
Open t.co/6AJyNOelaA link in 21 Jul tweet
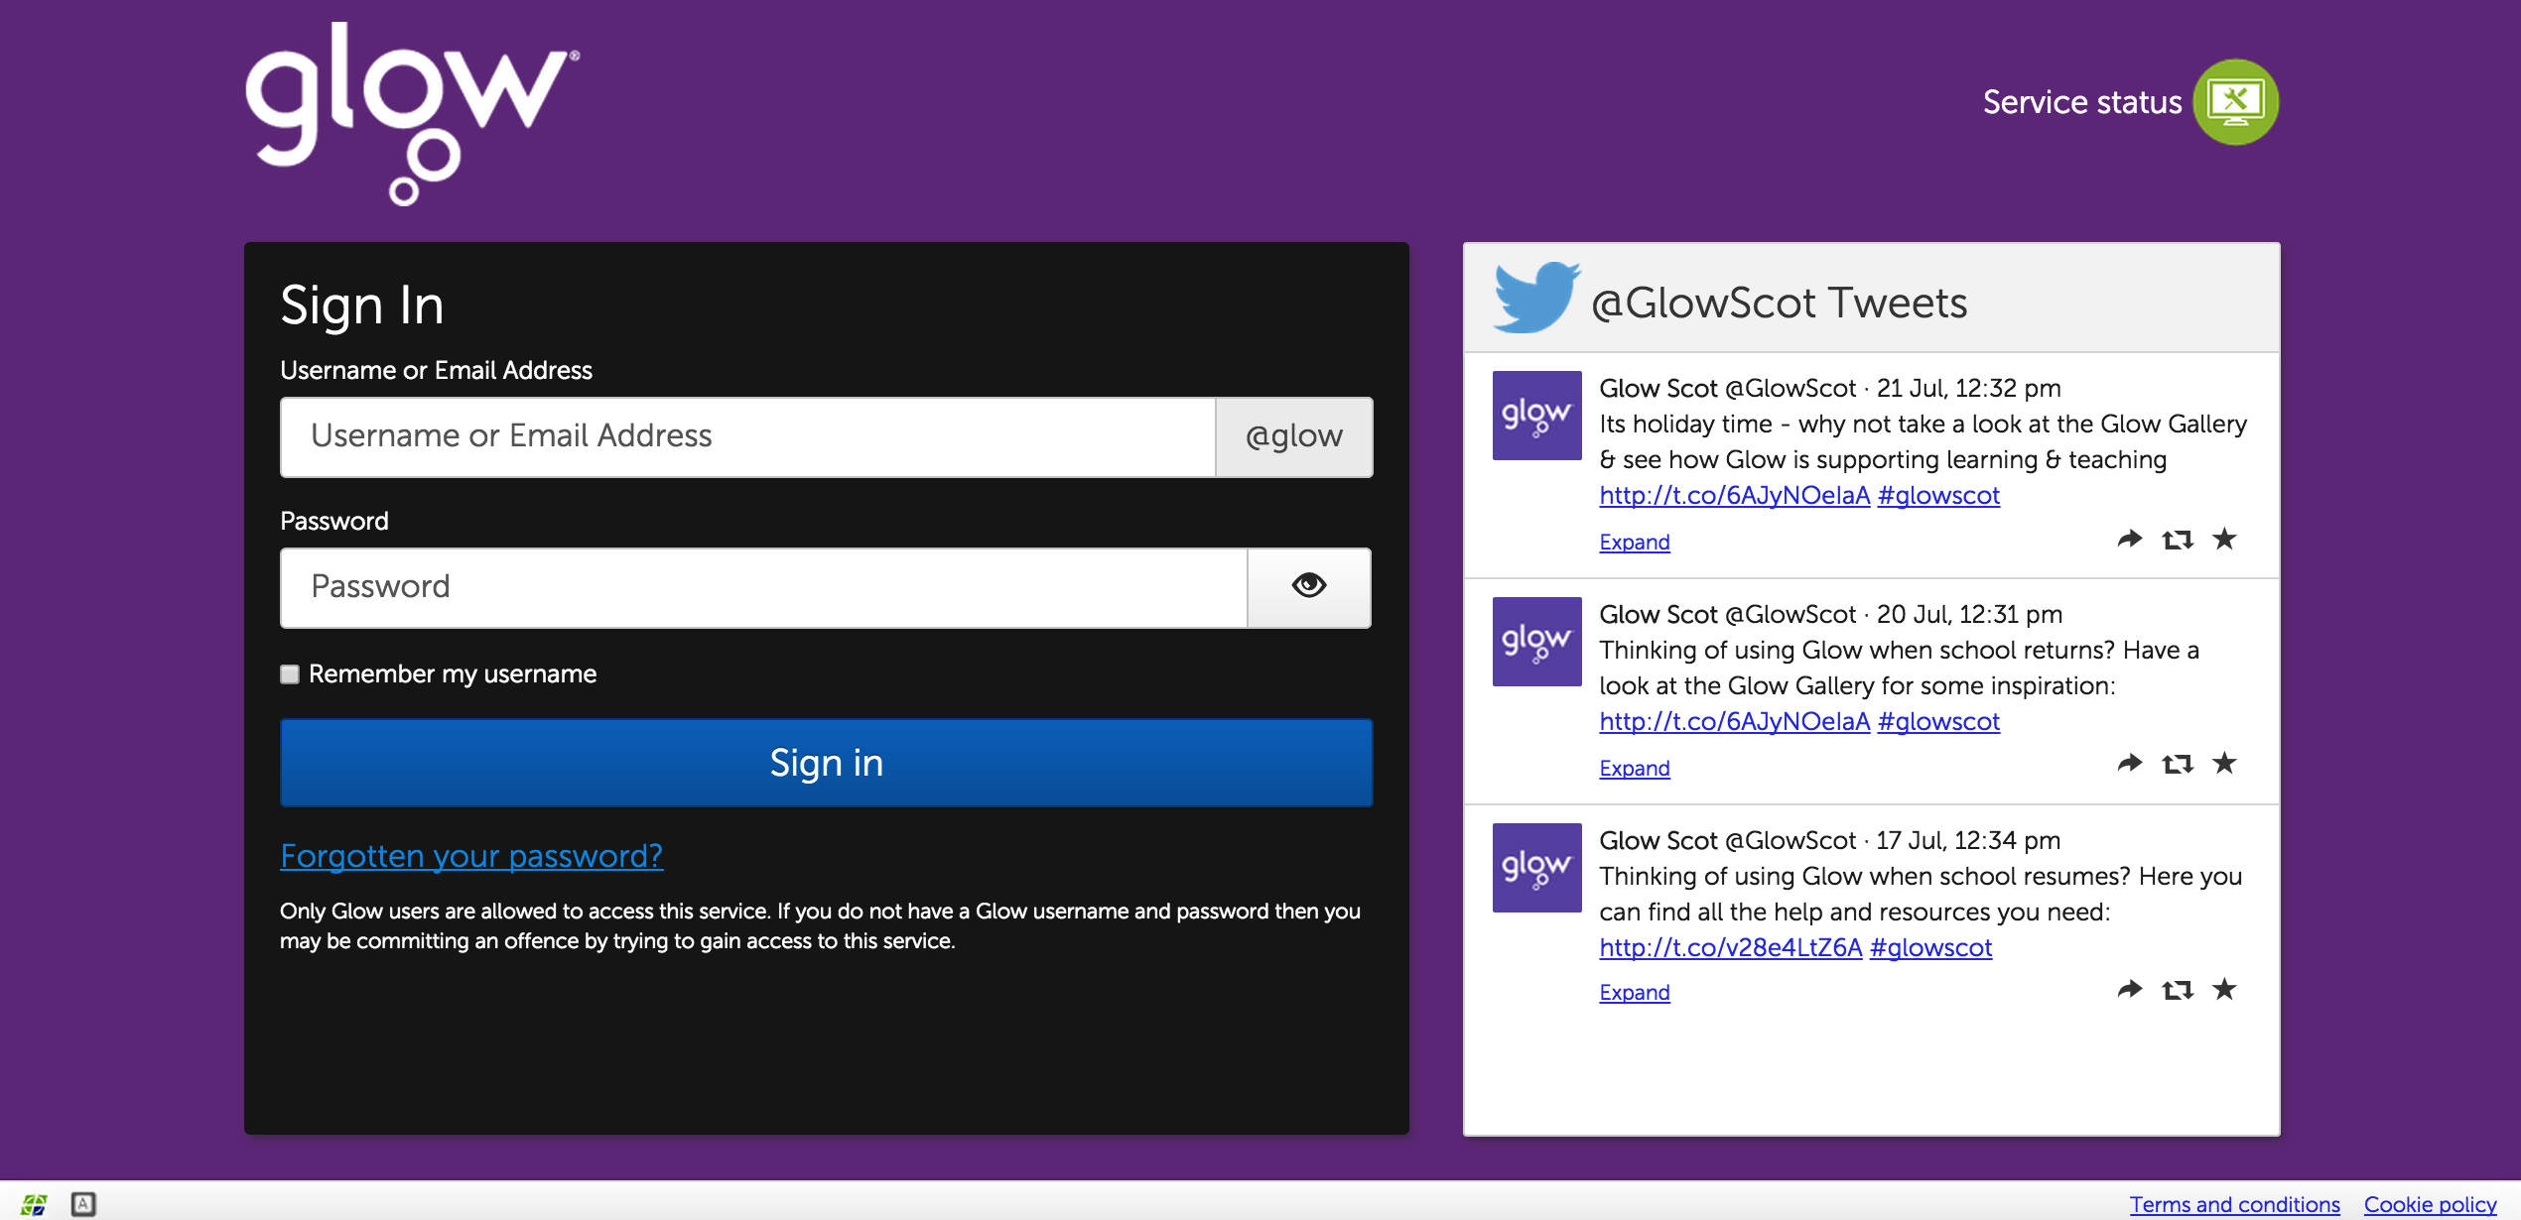tap(1735, 495)
